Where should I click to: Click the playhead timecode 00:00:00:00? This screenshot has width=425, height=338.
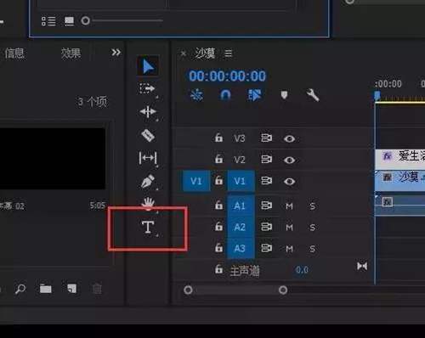[227, 76]
